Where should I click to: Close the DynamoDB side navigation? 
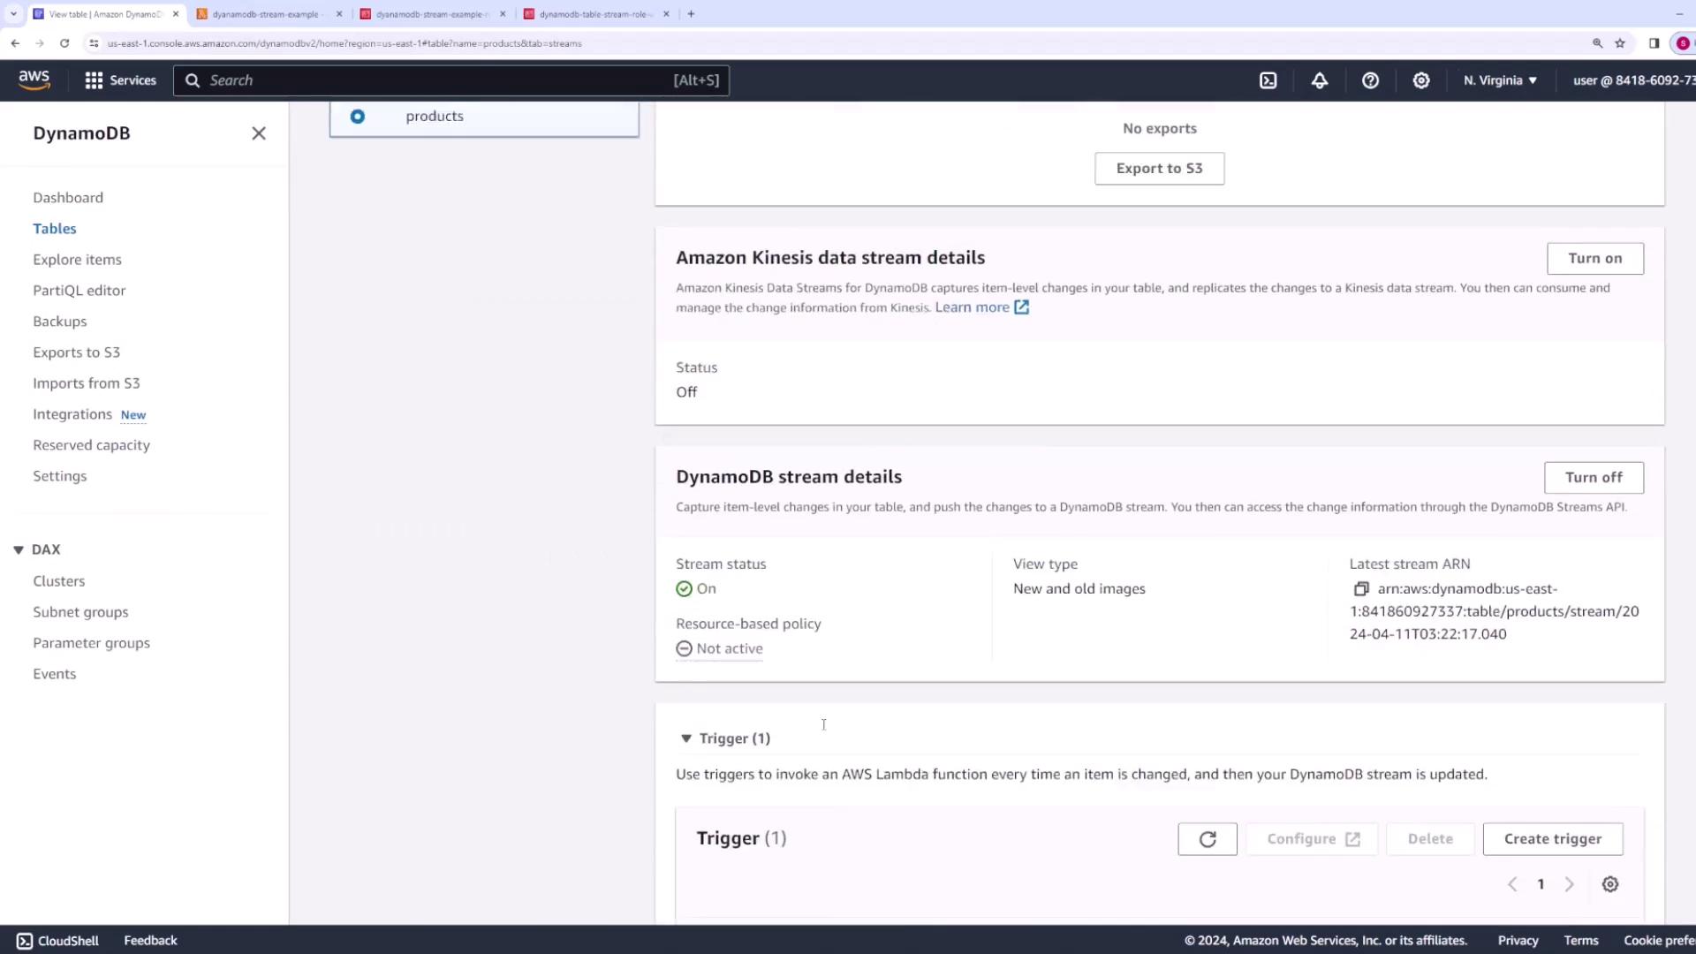click(x=259, y=133)
